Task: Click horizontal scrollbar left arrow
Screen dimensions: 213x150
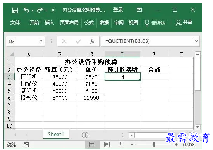Action: pos(132,135)
